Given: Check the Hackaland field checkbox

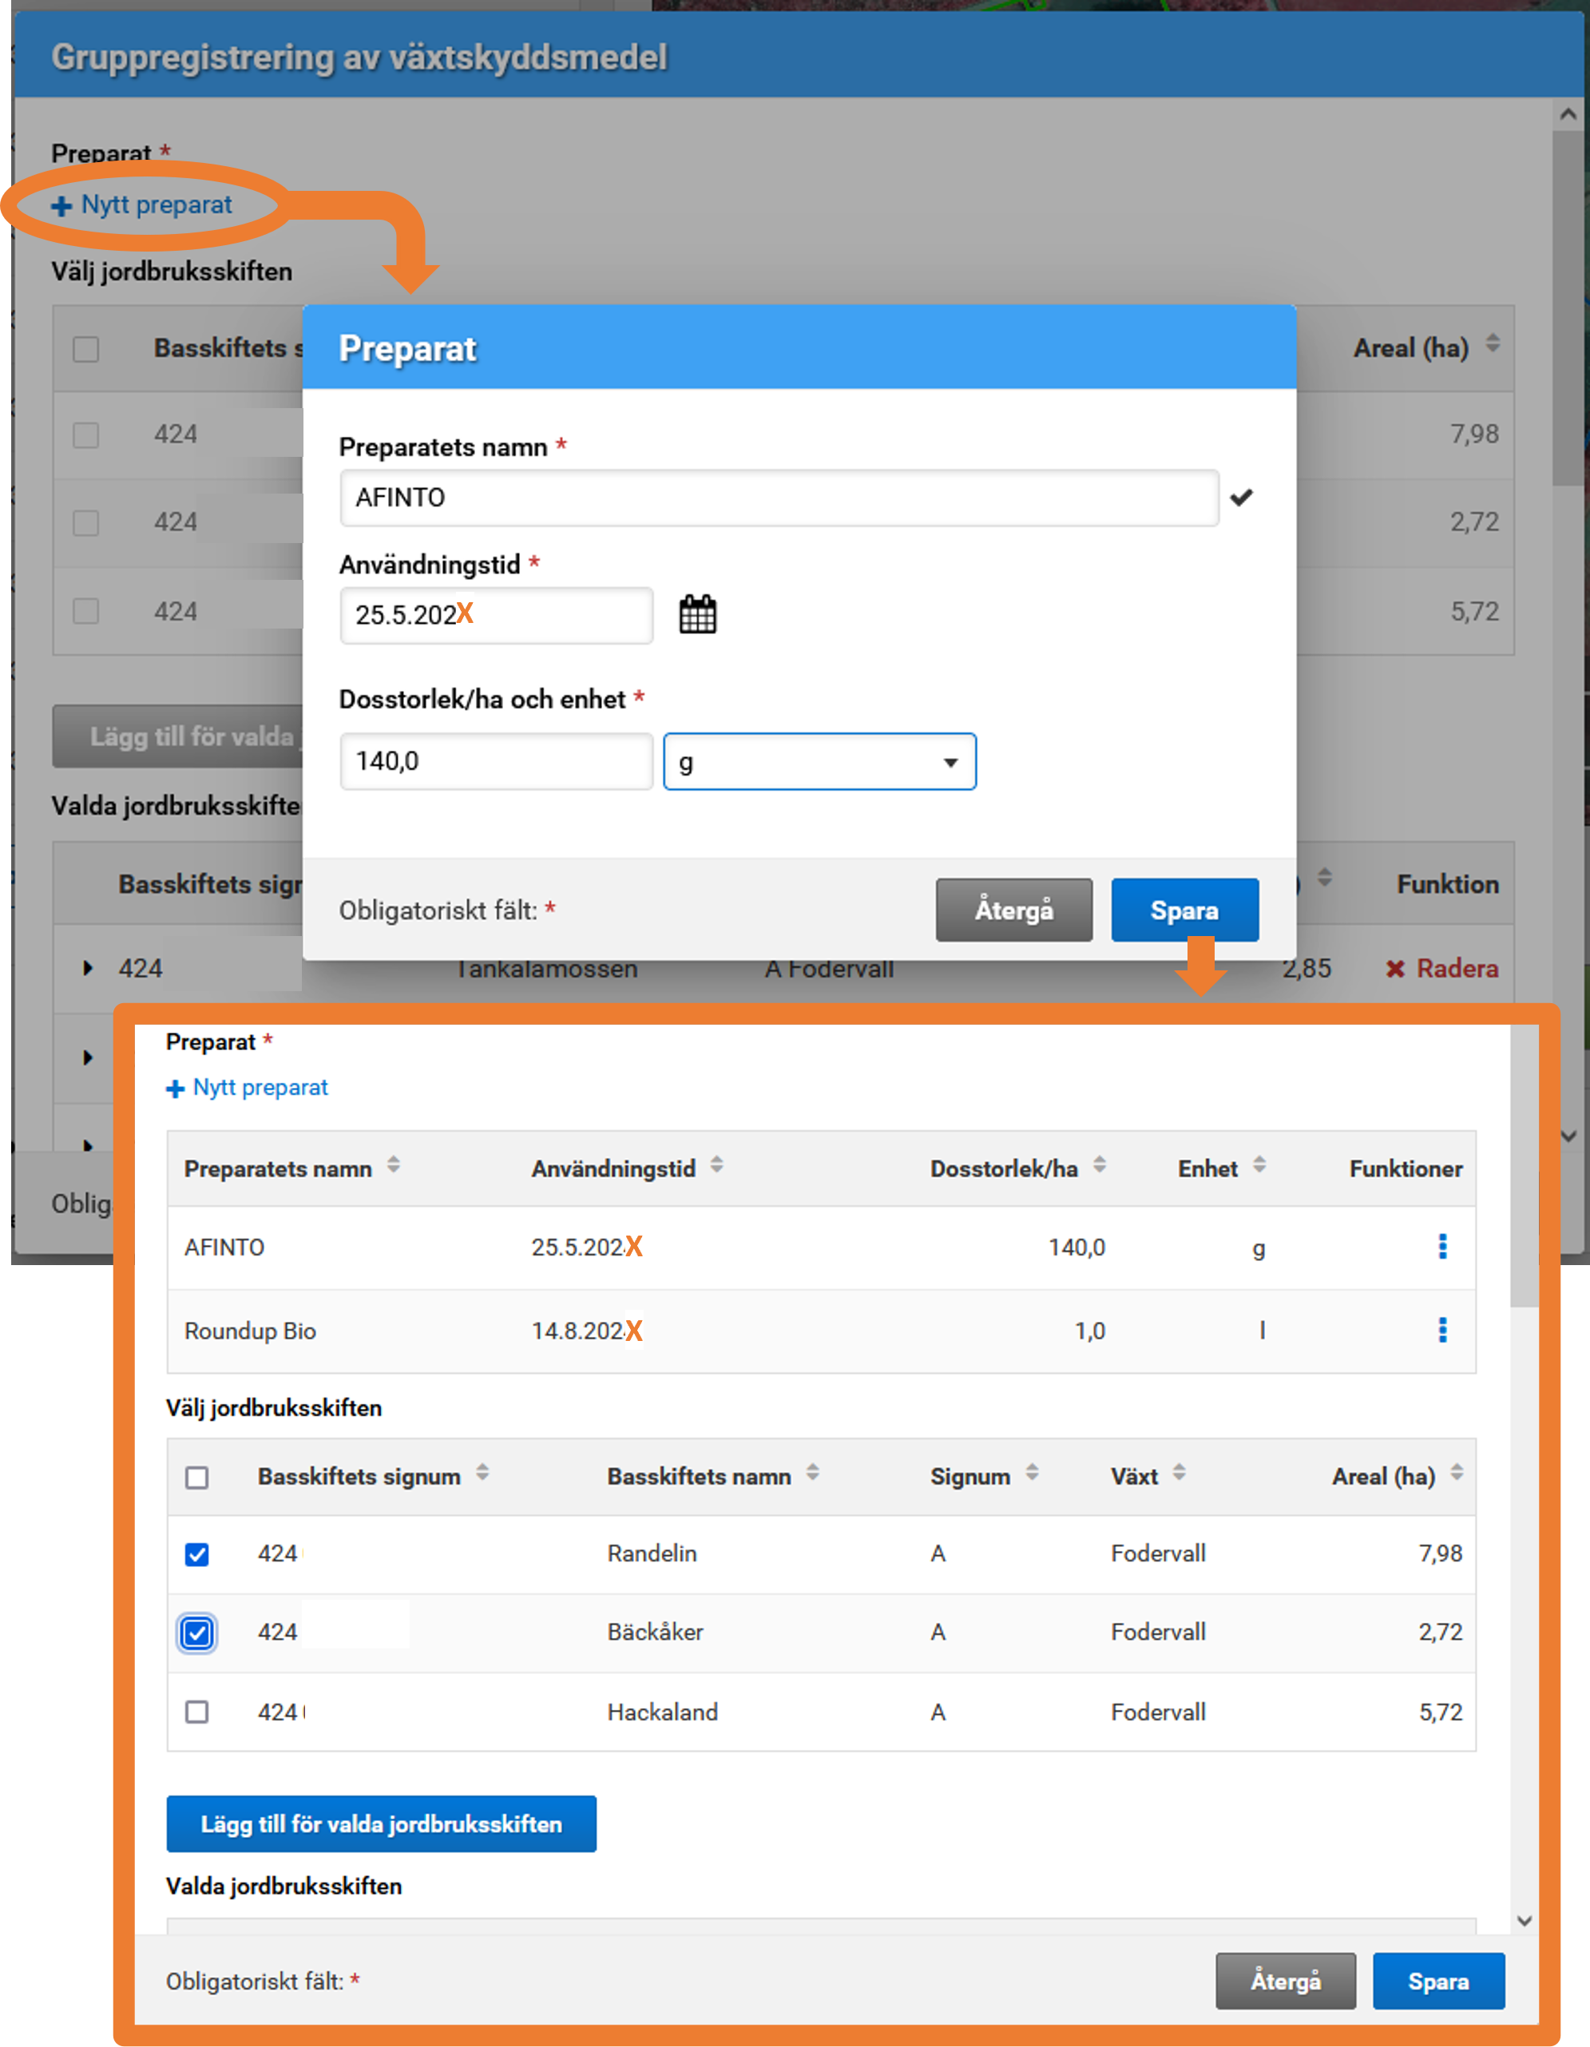Looking at the screenshot, I should 196,1712.
